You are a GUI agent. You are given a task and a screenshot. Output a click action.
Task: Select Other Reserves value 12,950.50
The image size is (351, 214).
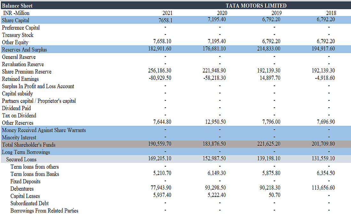214,122
